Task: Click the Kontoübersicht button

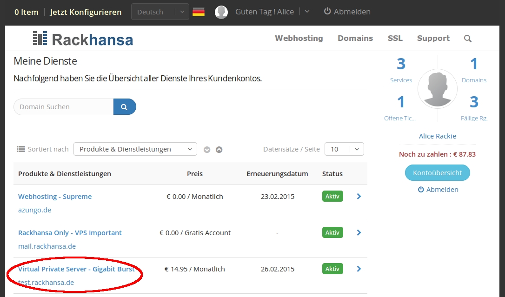Action: point(438,173)
